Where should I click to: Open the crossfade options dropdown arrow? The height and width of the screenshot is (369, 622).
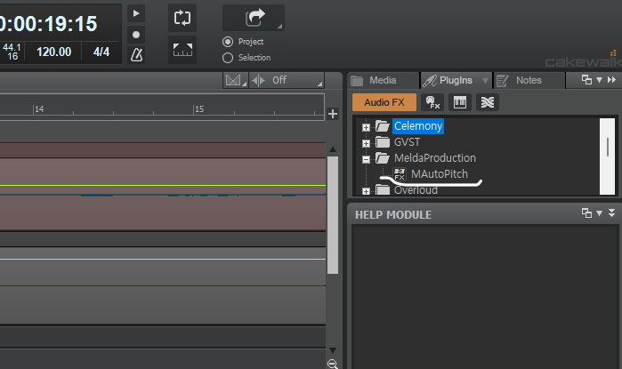click(245, 84)
